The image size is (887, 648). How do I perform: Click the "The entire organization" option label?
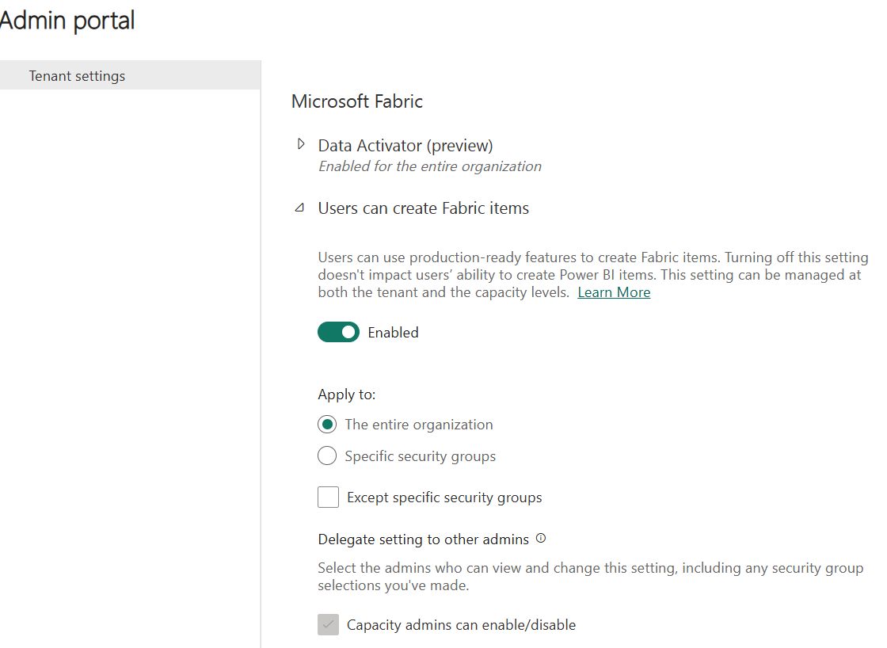coord(419,425)
